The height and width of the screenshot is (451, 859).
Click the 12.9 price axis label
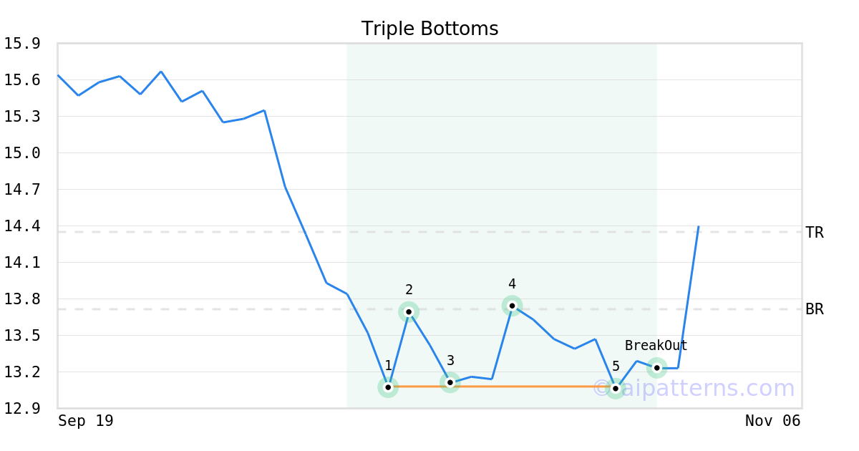click(x=21, y=409)
